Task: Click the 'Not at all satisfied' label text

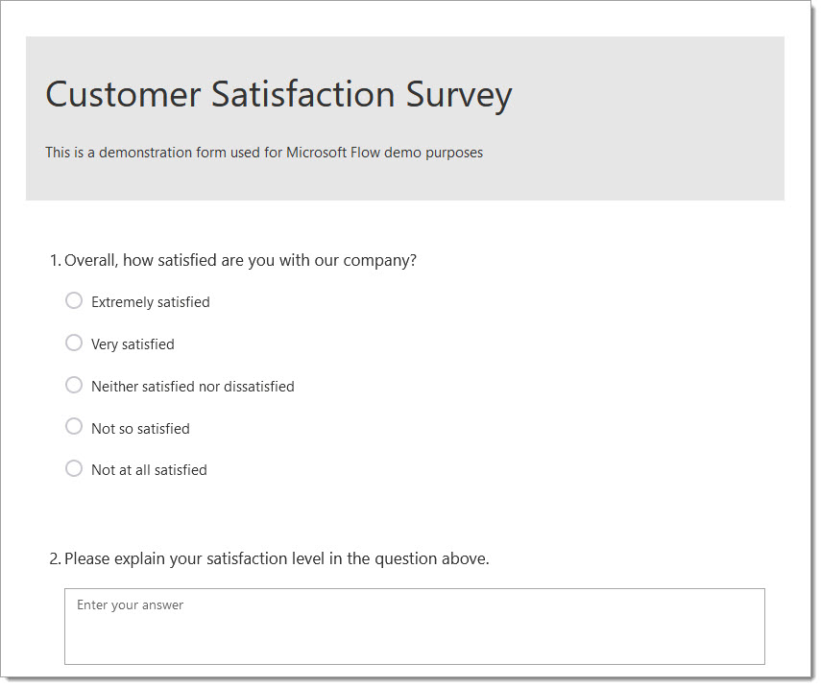Action: coord(149,470)
